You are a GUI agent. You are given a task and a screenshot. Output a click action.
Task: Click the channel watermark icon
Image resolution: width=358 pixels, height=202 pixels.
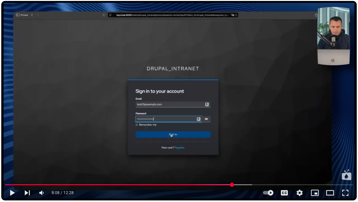click(x=346, y=175)
